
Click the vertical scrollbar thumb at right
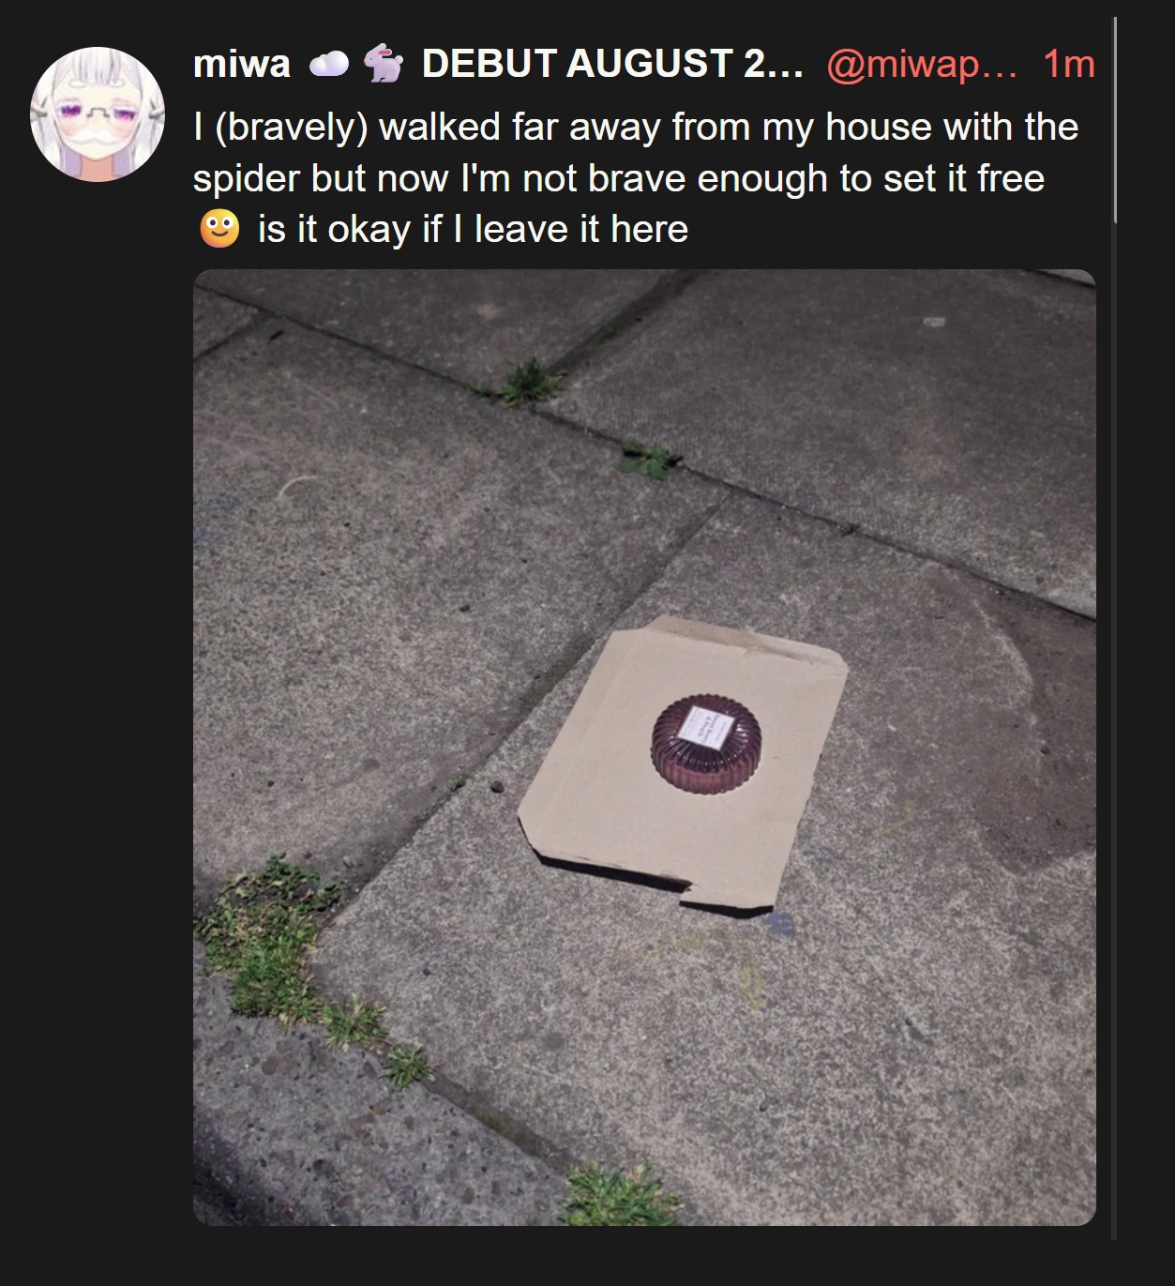click(1114, 120)
